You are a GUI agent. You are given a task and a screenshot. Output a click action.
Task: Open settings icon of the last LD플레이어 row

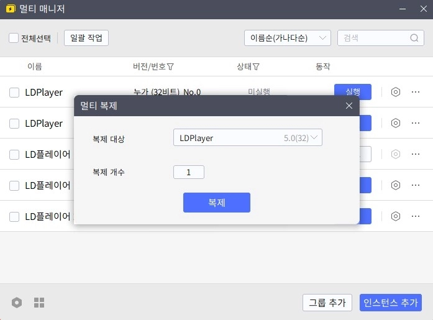pos(396,216)
